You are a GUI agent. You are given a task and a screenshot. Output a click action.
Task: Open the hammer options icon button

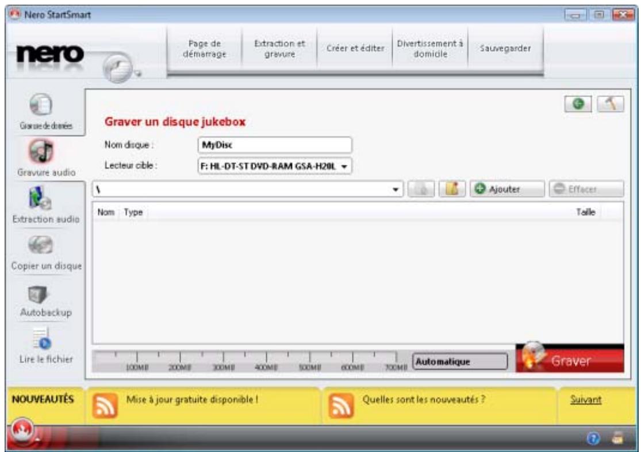(611, 104)
